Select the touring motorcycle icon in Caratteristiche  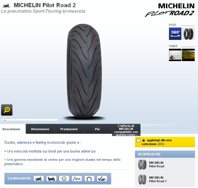pyautogui.click(x=51, y=179)
